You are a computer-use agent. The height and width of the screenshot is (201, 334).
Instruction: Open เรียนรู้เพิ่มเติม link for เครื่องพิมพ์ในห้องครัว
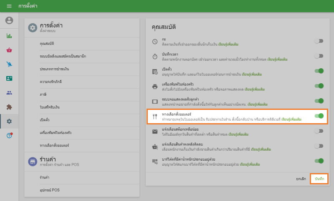coord(255,89)
